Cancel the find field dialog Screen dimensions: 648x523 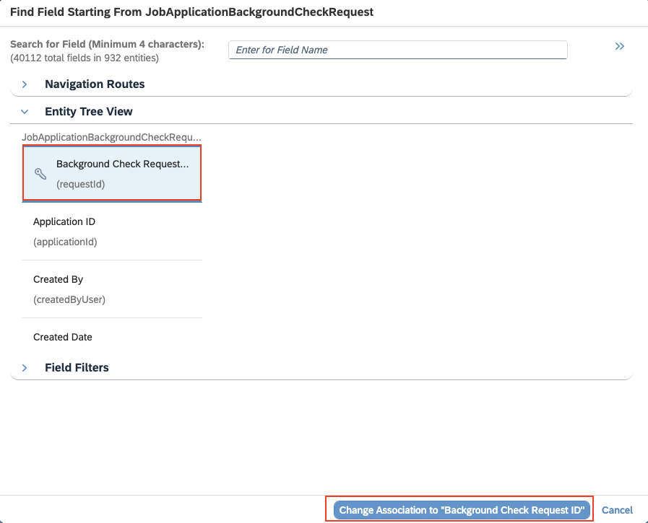click(x=617, y=510)
